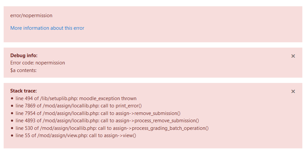The height and width of the screenshot is (153, 305).
Task: Click the moodle_exception thrown text
Action: [108, 98]
